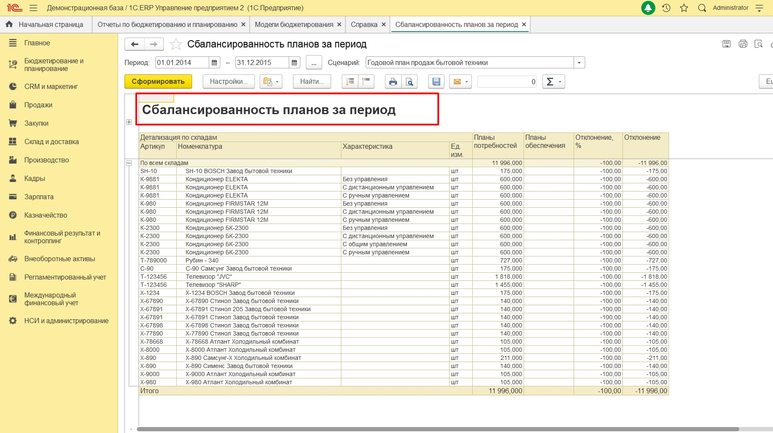This screenshot has width=773, height=433.
Task: Collapse the 'По всем складам' group
Action: click(x=129, y=163)
